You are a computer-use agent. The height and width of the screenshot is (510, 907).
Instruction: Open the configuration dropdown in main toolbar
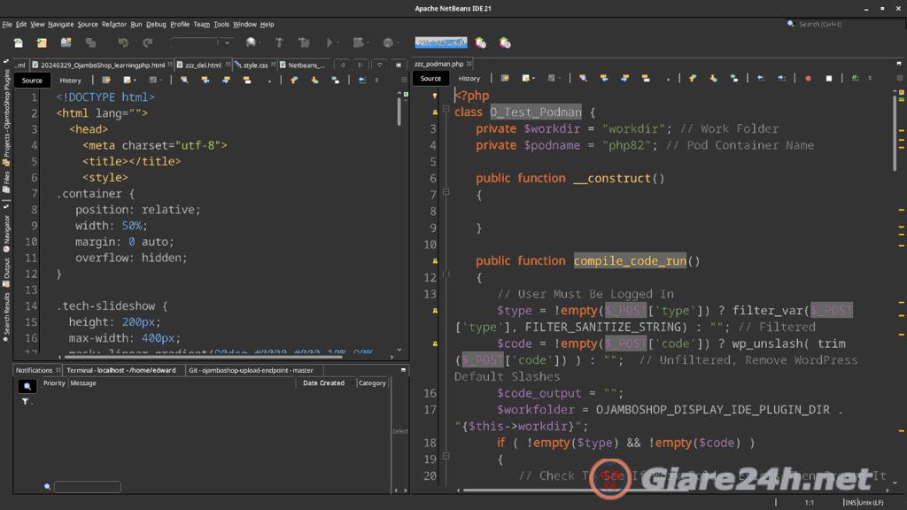pyautogui.click(x=224, y=42)
